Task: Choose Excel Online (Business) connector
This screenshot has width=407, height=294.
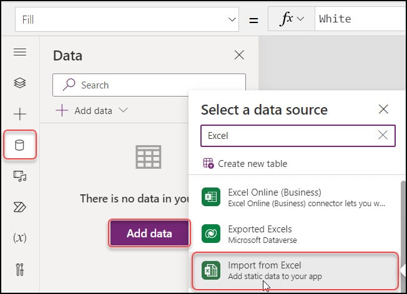Action: click(295, 197)
